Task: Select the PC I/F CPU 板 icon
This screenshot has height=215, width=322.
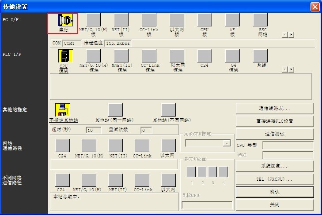Action: pos(205,20)
